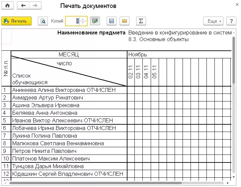Click scroll left arrow of horizontal scrollbar
241x187 pixels.
[5, 183]
